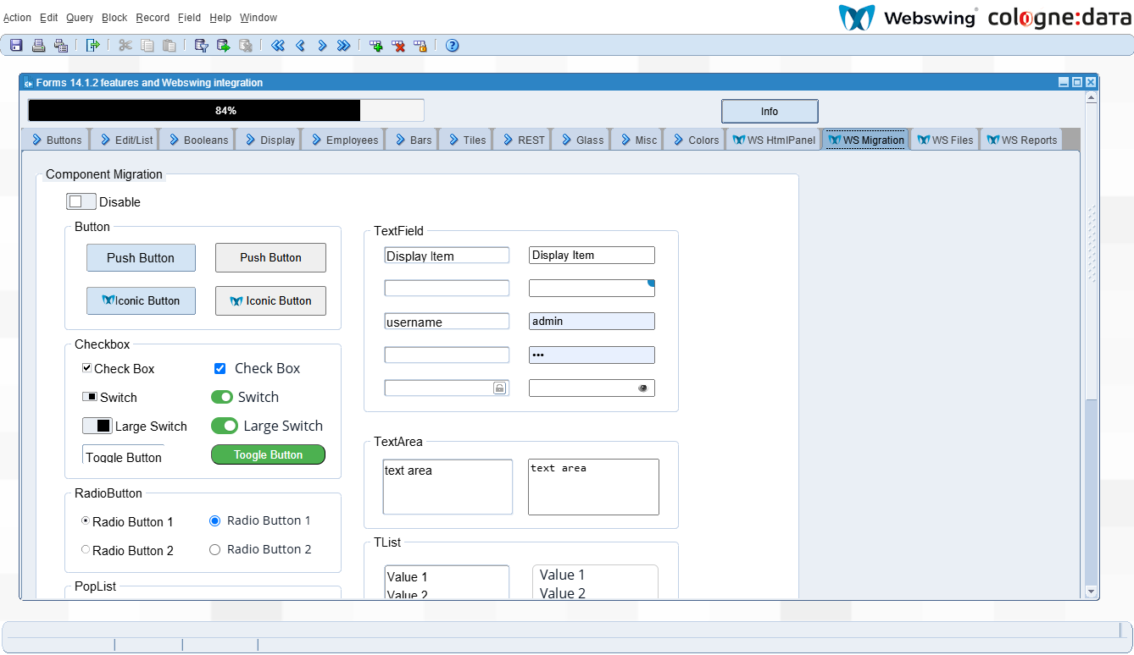
Task: Click the Lock Record padlock icon
Action: (x=420, y=46)
